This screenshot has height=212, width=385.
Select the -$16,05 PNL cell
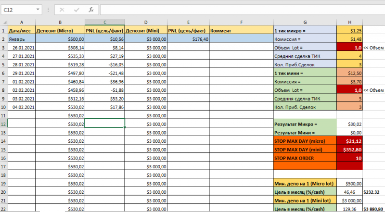pos(105,64)
